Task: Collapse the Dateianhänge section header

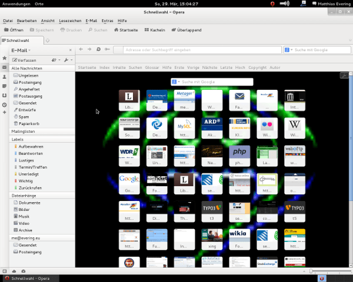Action: [42, 196]
